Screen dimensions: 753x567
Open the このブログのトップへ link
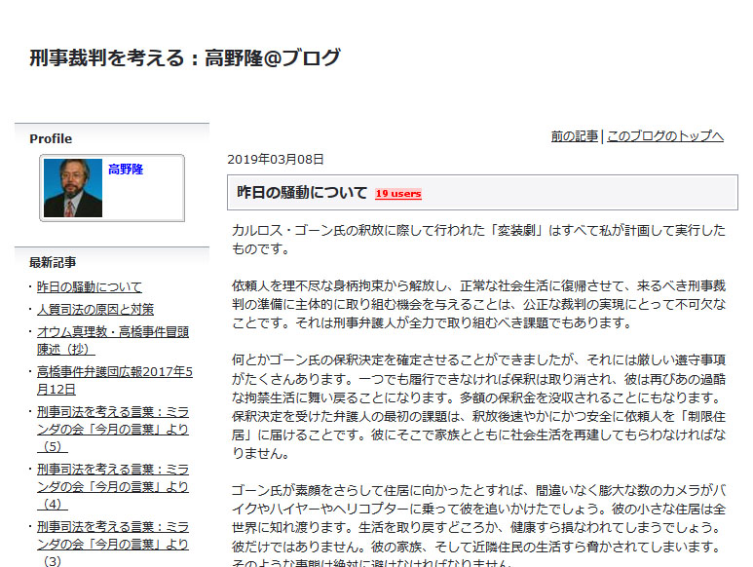[664, 136]
